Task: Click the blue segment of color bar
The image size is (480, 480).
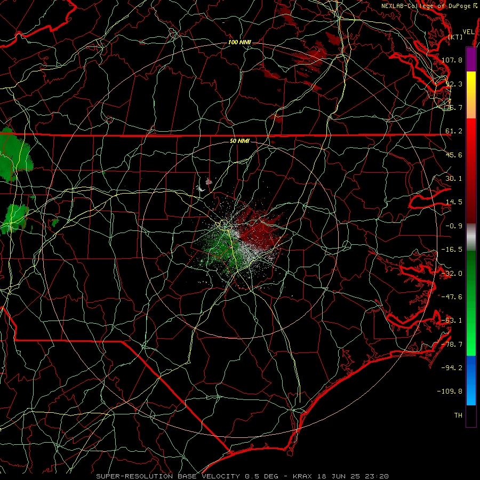Action: (x=471, y=380)
